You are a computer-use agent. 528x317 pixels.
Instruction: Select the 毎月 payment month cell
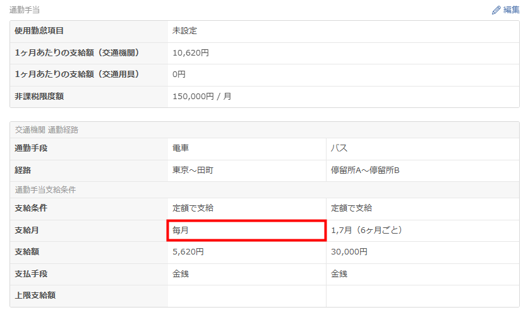click(246, 230)
